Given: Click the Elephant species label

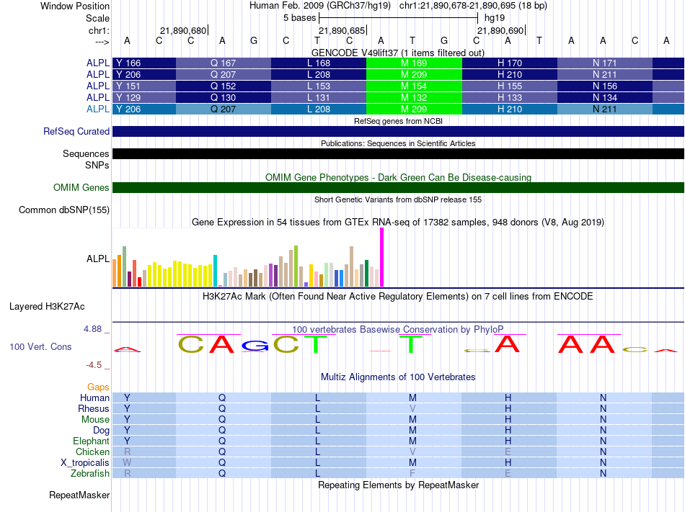Looking at the screenshot, I should (x=91, y=441).
